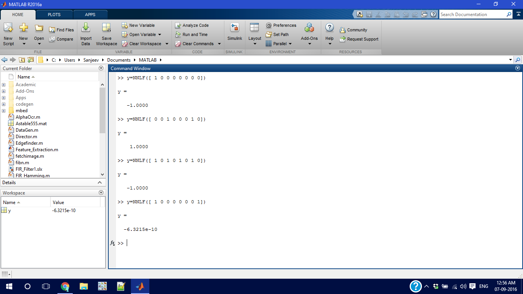Viewport: 523px width, 294px height.
Task: Go up one folder level
Action: tap(22, 60)
